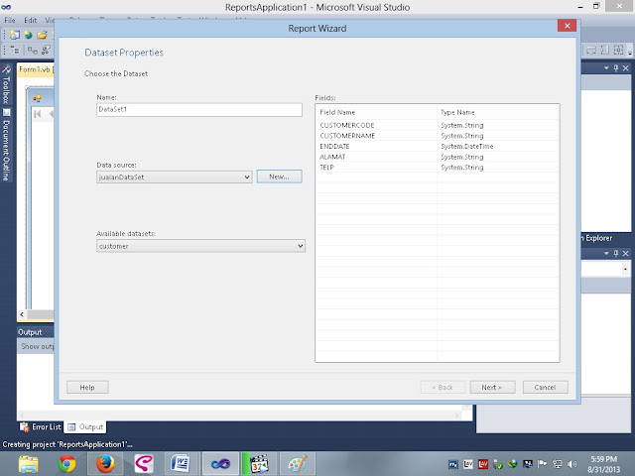Screen dimensions: 635x476
Task: Select the ENDDATE field row
Action: (438, 146)
